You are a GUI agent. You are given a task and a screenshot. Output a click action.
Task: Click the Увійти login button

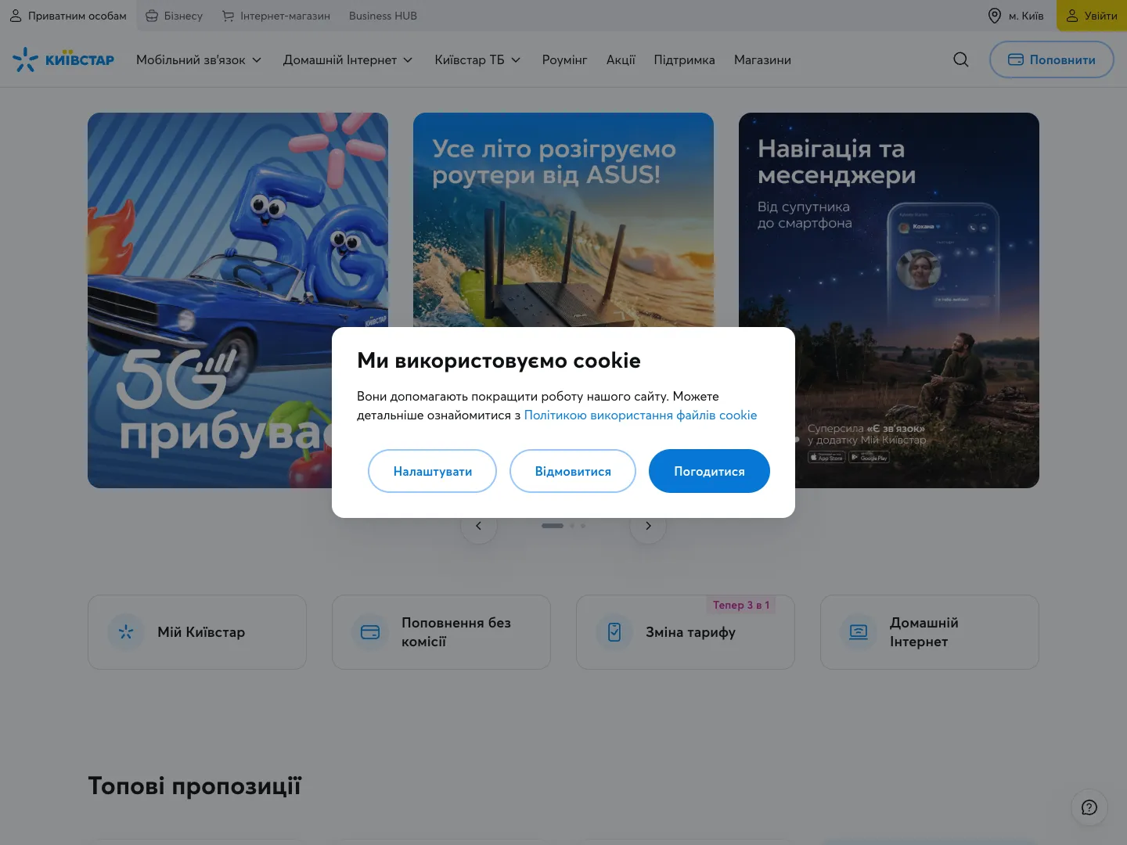tap(1092, 16)
